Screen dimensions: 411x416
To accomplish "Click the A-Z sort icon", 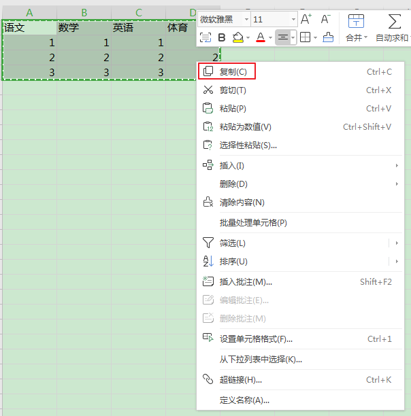I will 208,261.
